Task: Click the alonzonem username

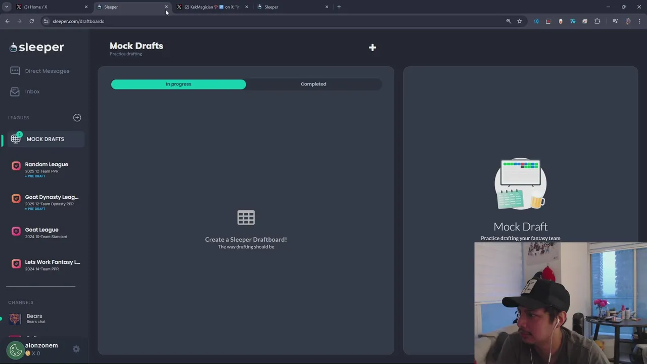Action: [41, 345]
